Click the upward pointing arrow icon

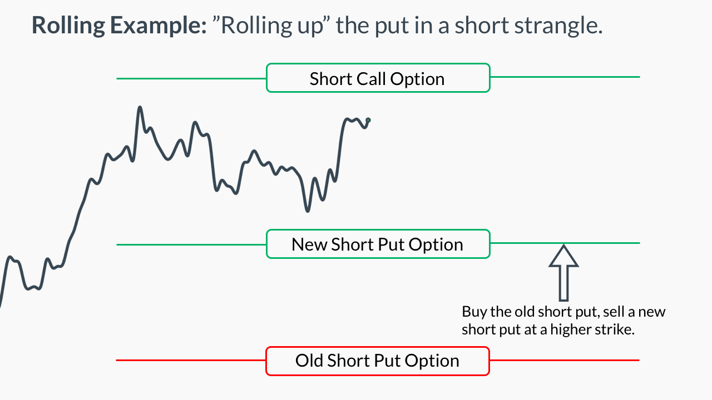(x=563, y=273)
